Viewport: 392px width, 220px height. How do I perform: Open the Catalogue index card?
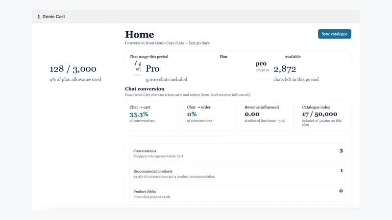pos(324,115)
